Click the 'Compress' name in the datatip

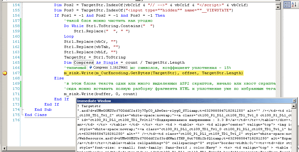101,67
